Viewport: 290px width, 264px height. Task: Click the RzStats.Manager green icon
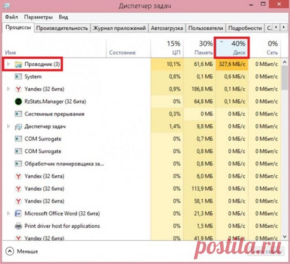coord(18,101)
